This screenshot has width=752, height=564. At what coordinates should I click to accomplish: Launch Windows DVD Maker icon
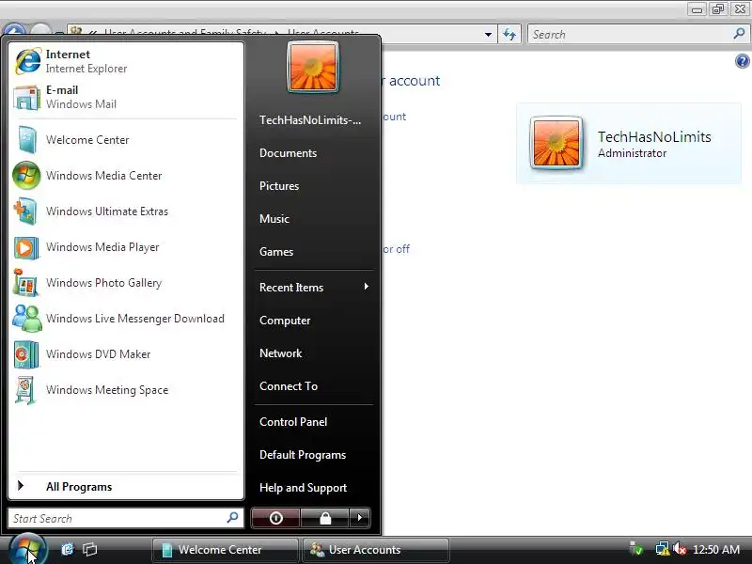(x=26, y=354)
